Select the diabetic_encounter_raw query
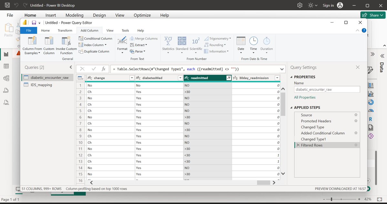This screenshot has height=204, width=387. (x=47, y=77)
